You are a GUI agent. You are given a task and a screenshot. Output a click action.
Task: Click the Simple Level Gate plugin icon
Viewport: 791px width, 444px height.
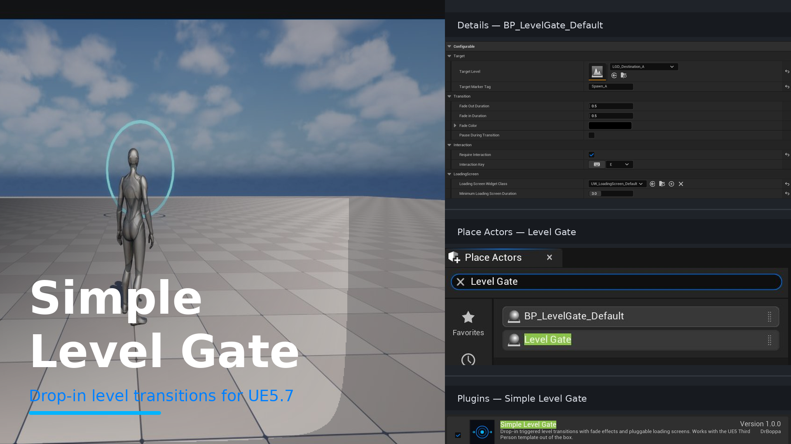point(482,432)
